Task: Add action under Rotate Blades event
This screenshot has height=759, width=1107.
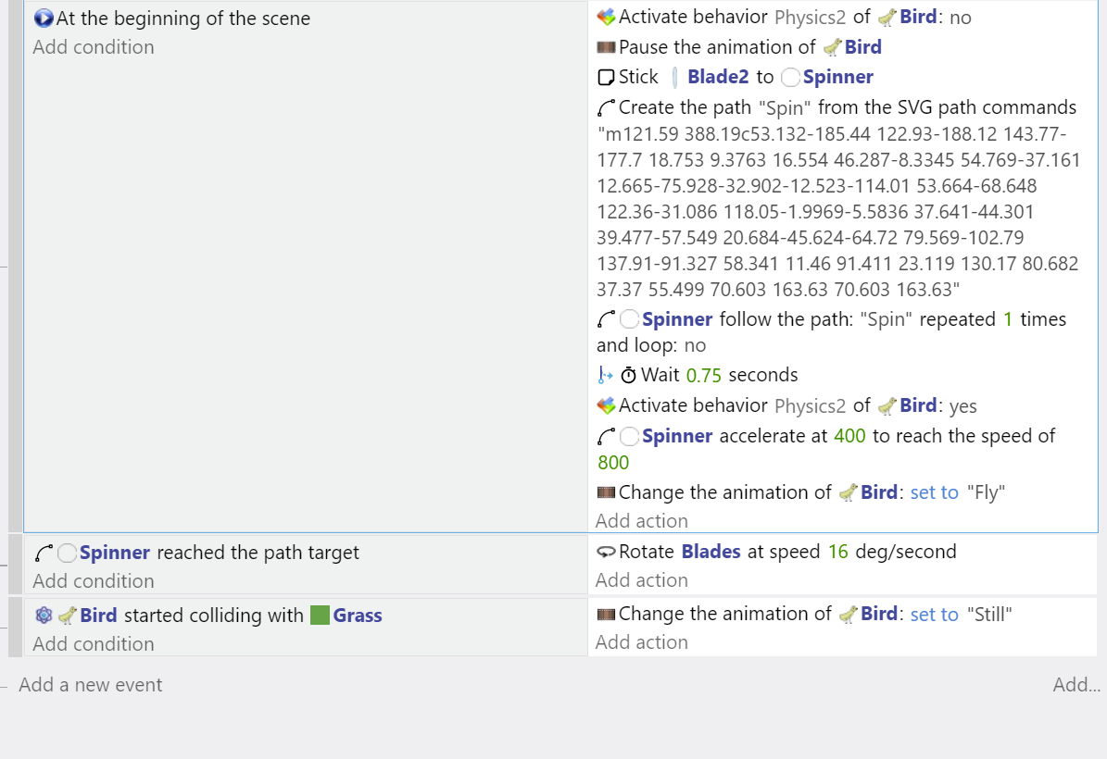Action: [x=642, y=580]
